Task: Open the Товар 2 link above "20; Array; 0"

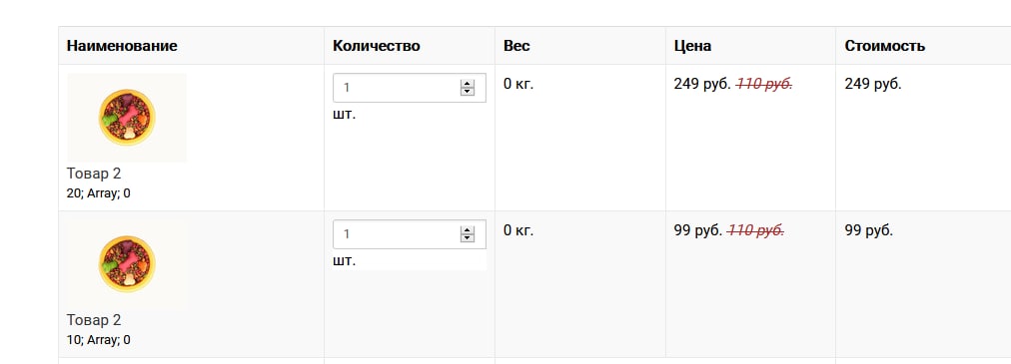Action: coord(94,174)
